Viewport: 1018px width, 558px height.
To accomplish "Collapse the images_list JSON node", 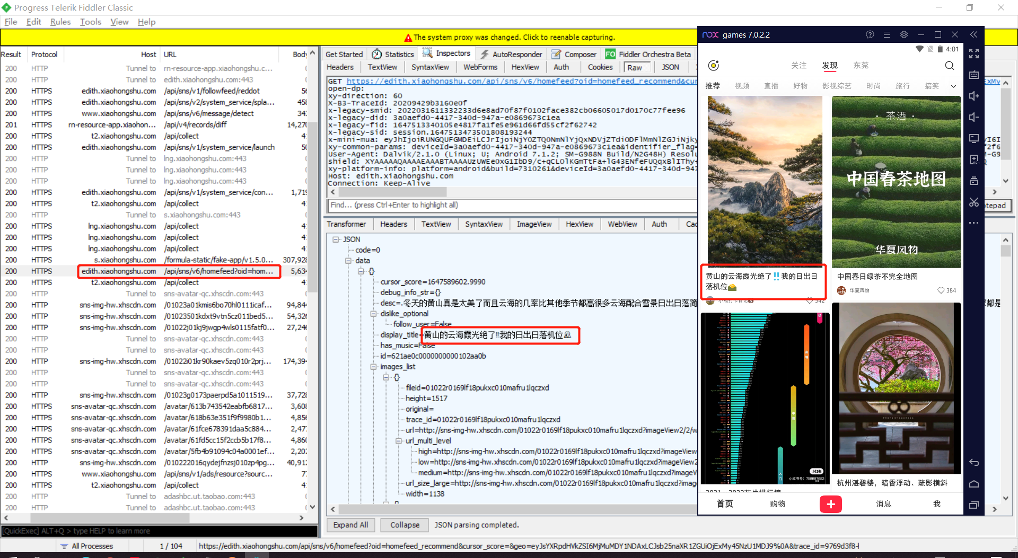I will click(x=374, y=366).
